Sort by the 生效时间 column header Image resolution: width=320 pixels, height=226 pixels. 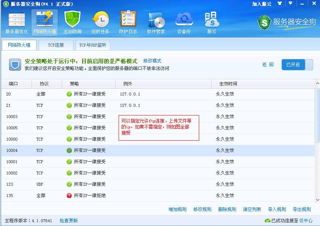[x=263, y=84]
